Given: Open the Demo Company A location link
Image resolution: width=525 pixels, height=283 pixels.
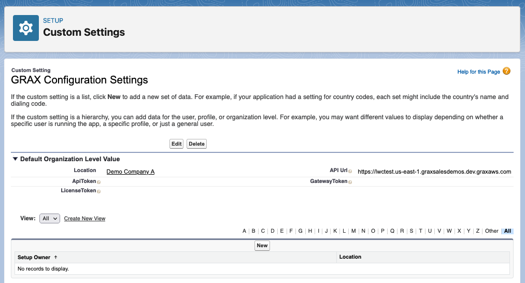Looking at the screenshot, I should click(131, 172).
